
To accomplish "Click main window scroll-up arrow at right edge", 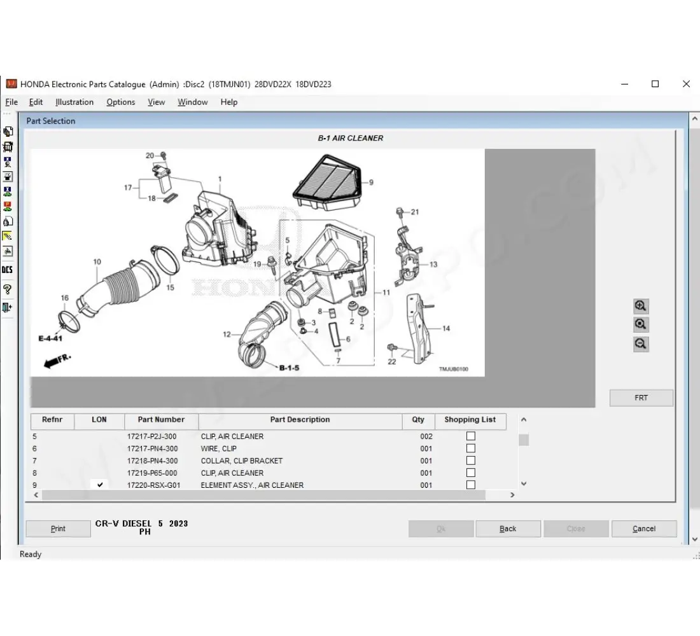I will coord(695,119).
